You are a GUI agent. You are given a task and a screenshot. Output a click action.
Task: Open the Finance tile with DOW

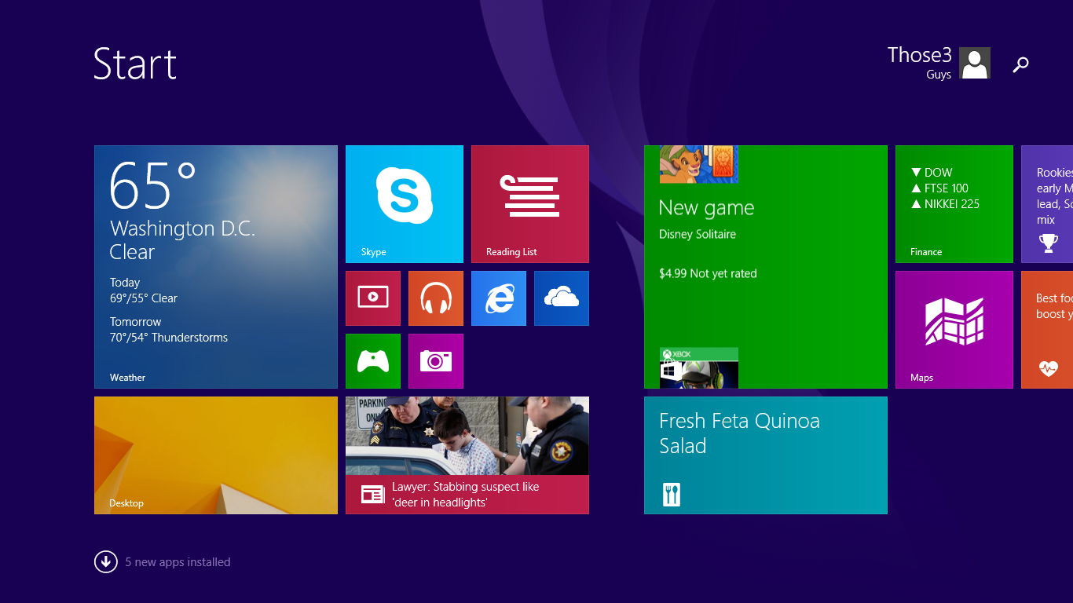click(954, 203)
